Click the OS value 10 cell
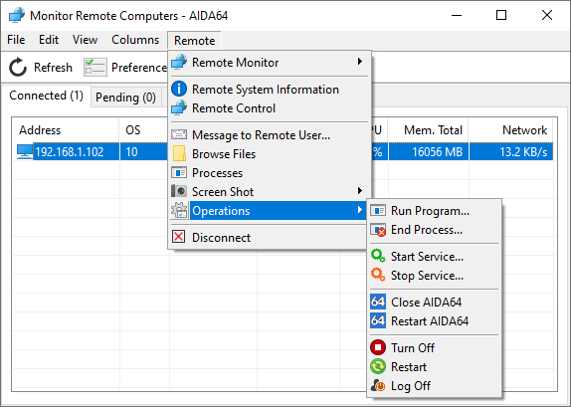 coord(144,152)
